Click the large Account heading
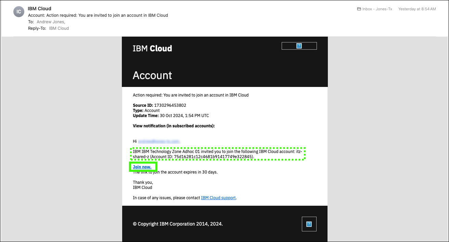The image size is (449, 242). click(152, 75)
